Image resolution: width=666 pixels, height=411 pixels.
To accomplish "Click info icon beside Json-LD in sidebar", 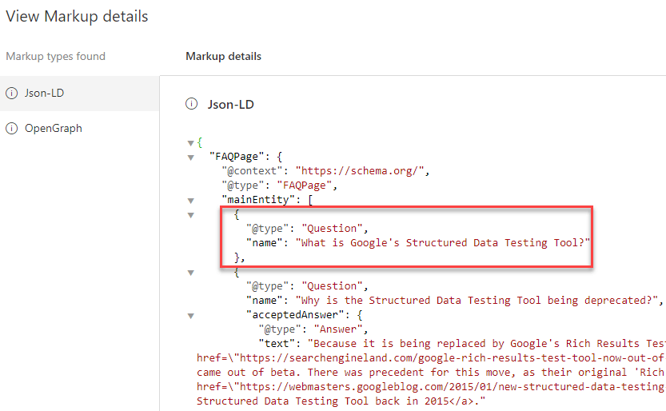I will click(11, 93).
